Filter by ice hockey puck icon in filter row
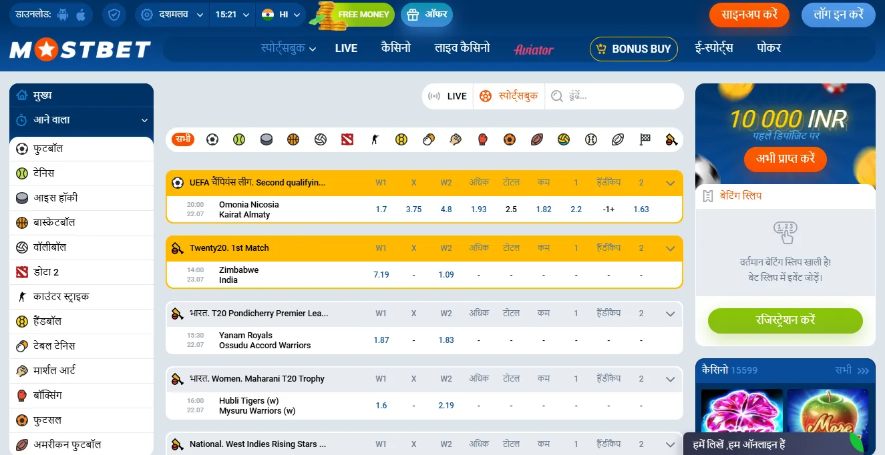 (267, 139)
